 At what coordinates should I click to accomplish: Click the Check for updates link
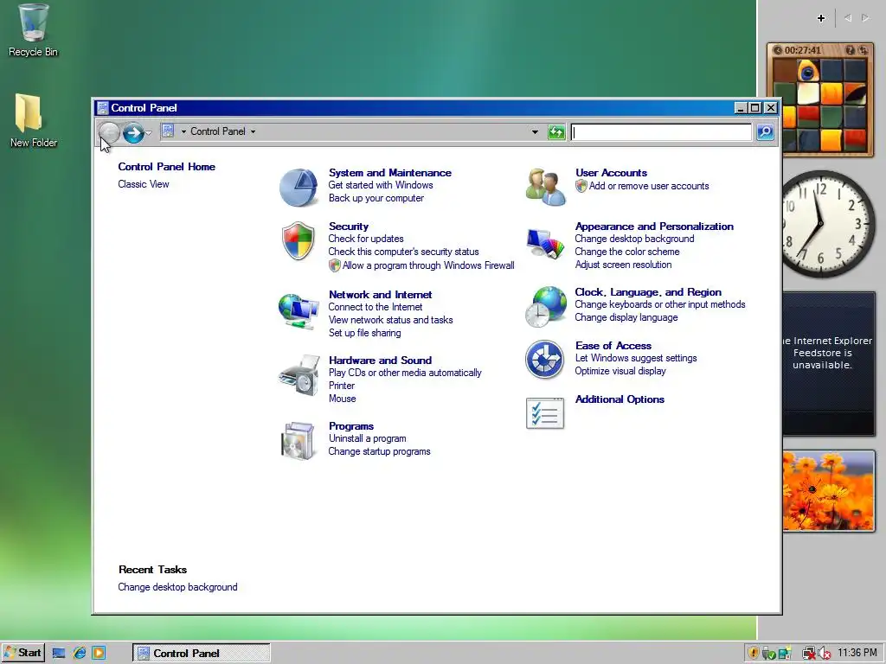(x=366, y=239)
